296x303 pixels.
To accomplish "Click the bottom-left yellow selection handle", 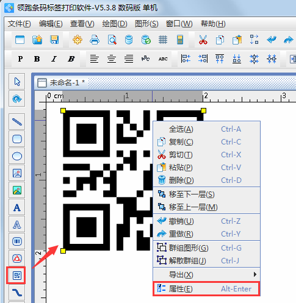I will tap(63, 251).
